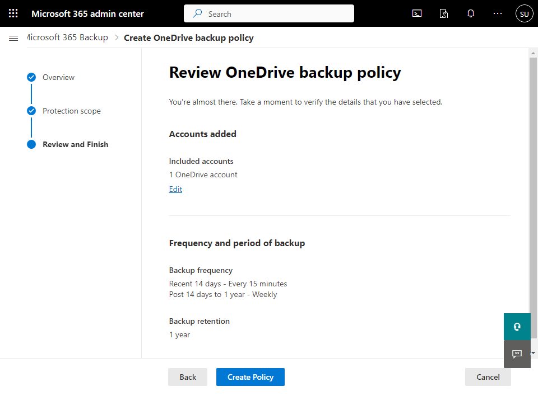Open the notifications bell
This screenshot has height=396, width=538.
(x=471, y=13)
